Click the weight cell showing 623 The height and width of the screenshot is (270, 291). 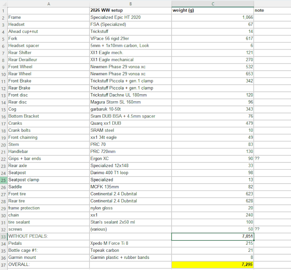click(x=213, y=194)
